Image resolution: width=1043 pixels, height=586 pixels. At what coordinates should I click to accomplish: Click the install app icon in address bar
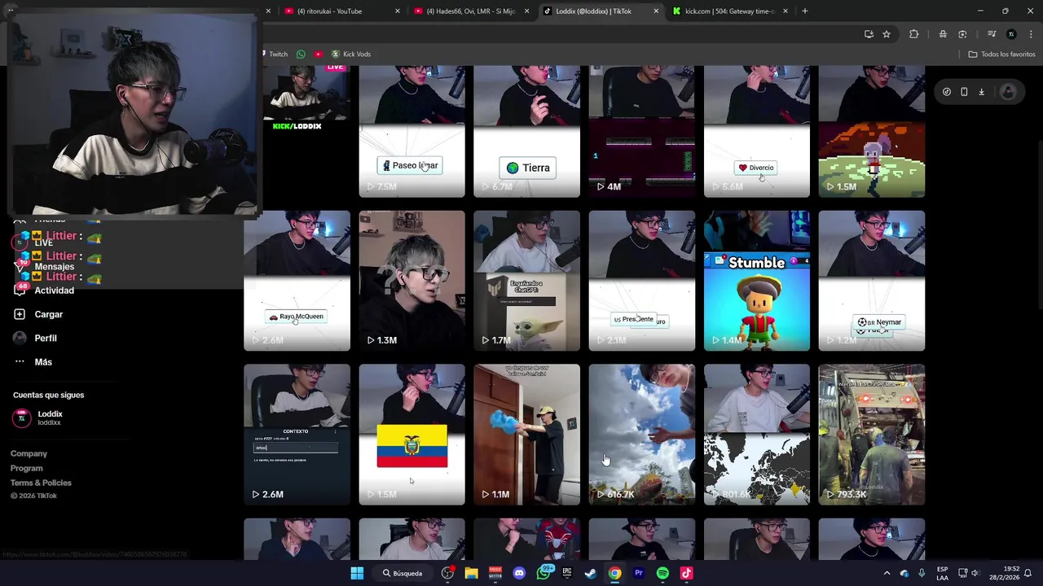pos(869,34)
